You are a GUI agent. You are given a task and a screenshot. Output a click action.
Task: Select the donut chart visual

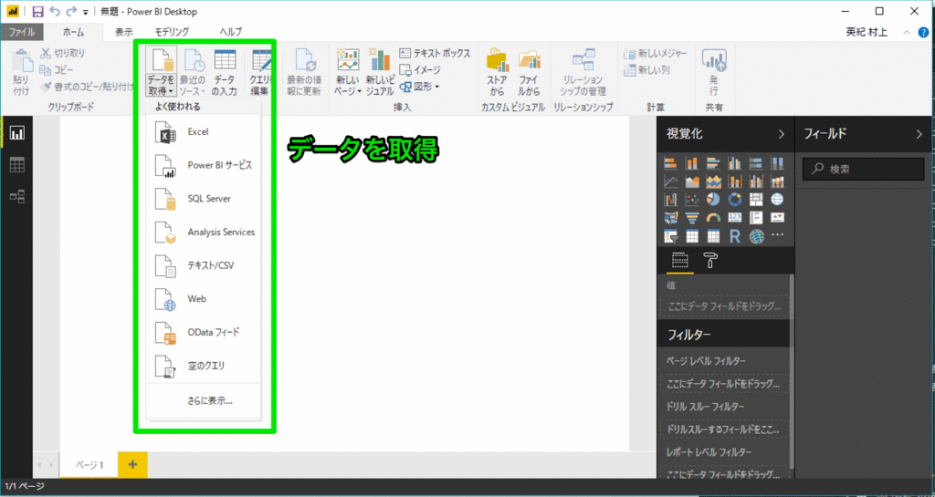[x=735, y=200]
